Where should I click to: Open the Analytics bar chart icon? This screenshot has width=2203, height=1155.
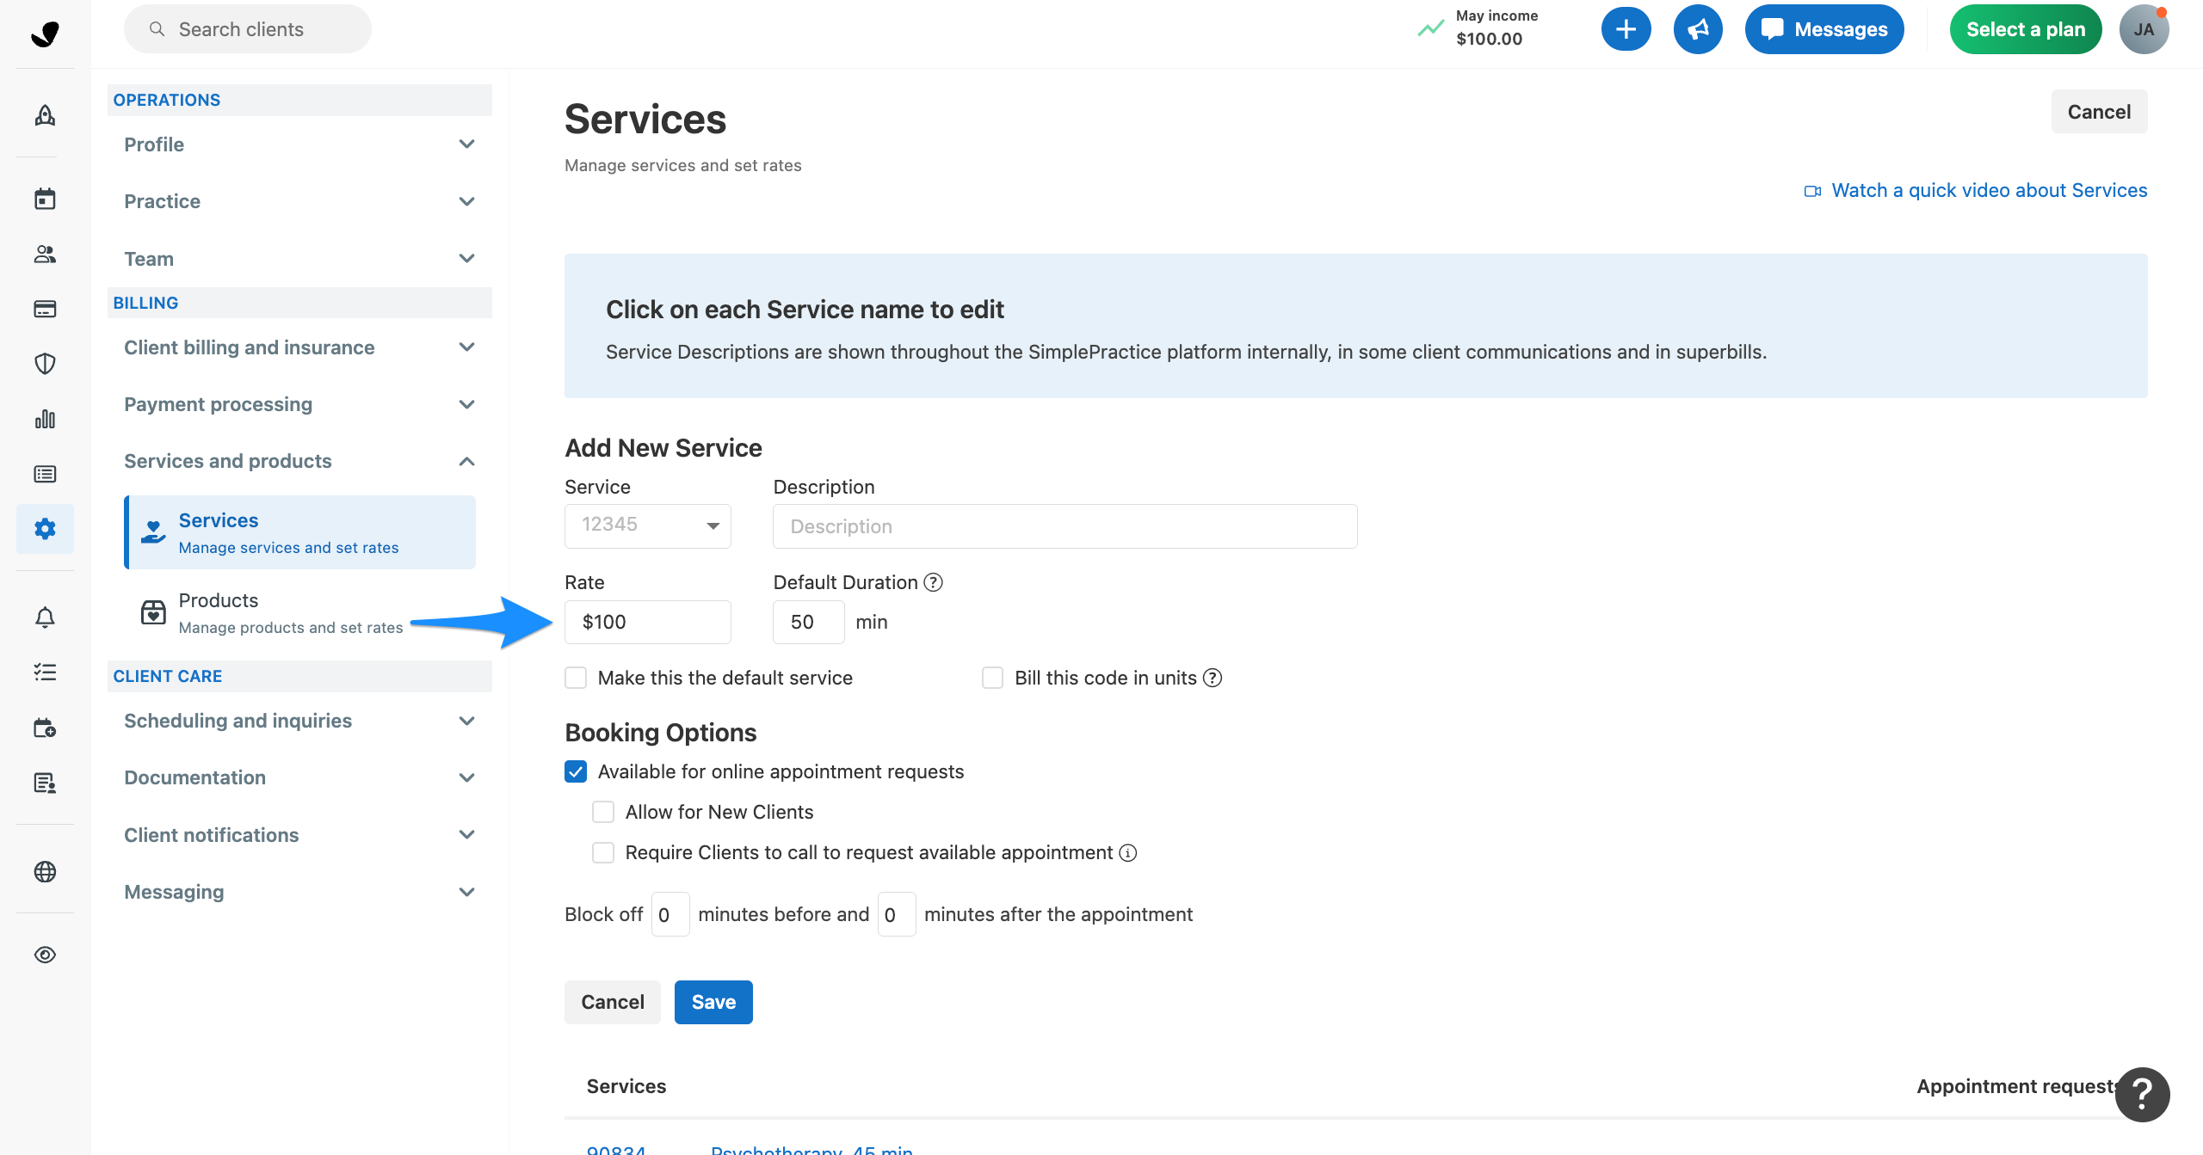(x=45, y=419)
